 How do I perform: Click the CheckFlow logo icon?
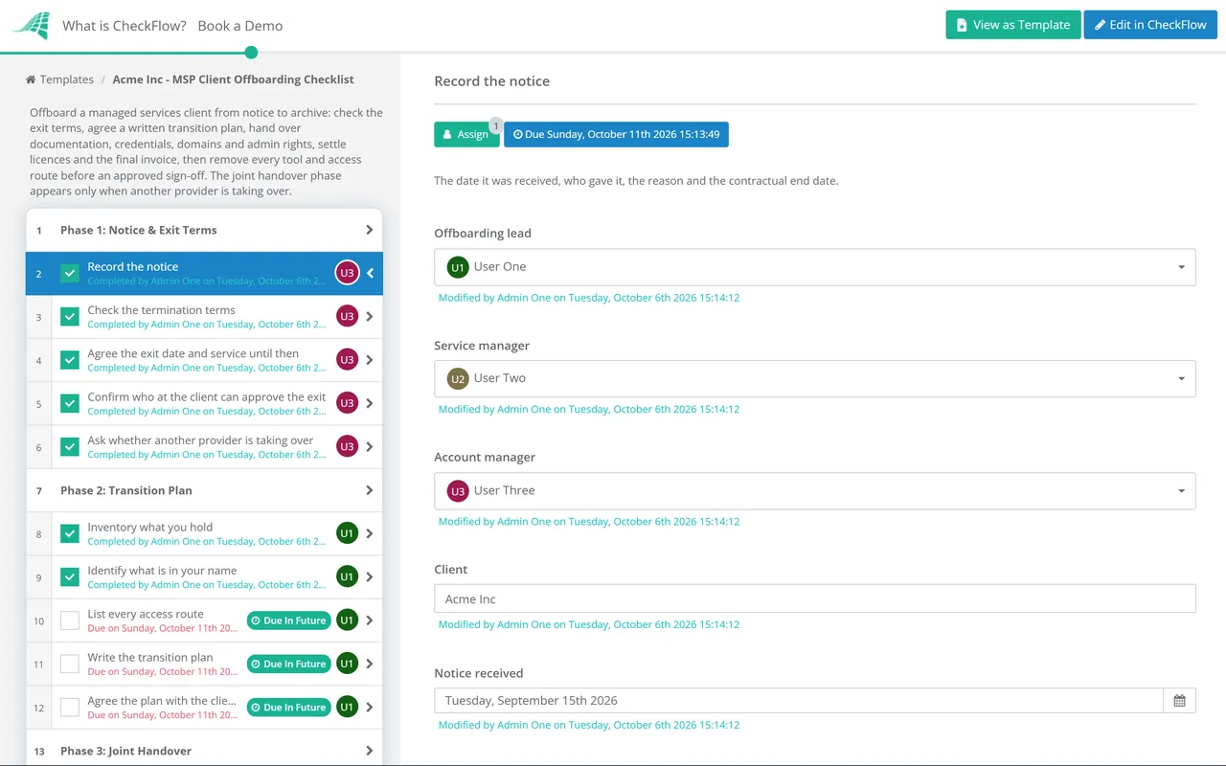click(x=30, y=26)
